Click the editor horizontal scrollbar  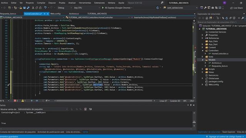[x=104, y=101]
